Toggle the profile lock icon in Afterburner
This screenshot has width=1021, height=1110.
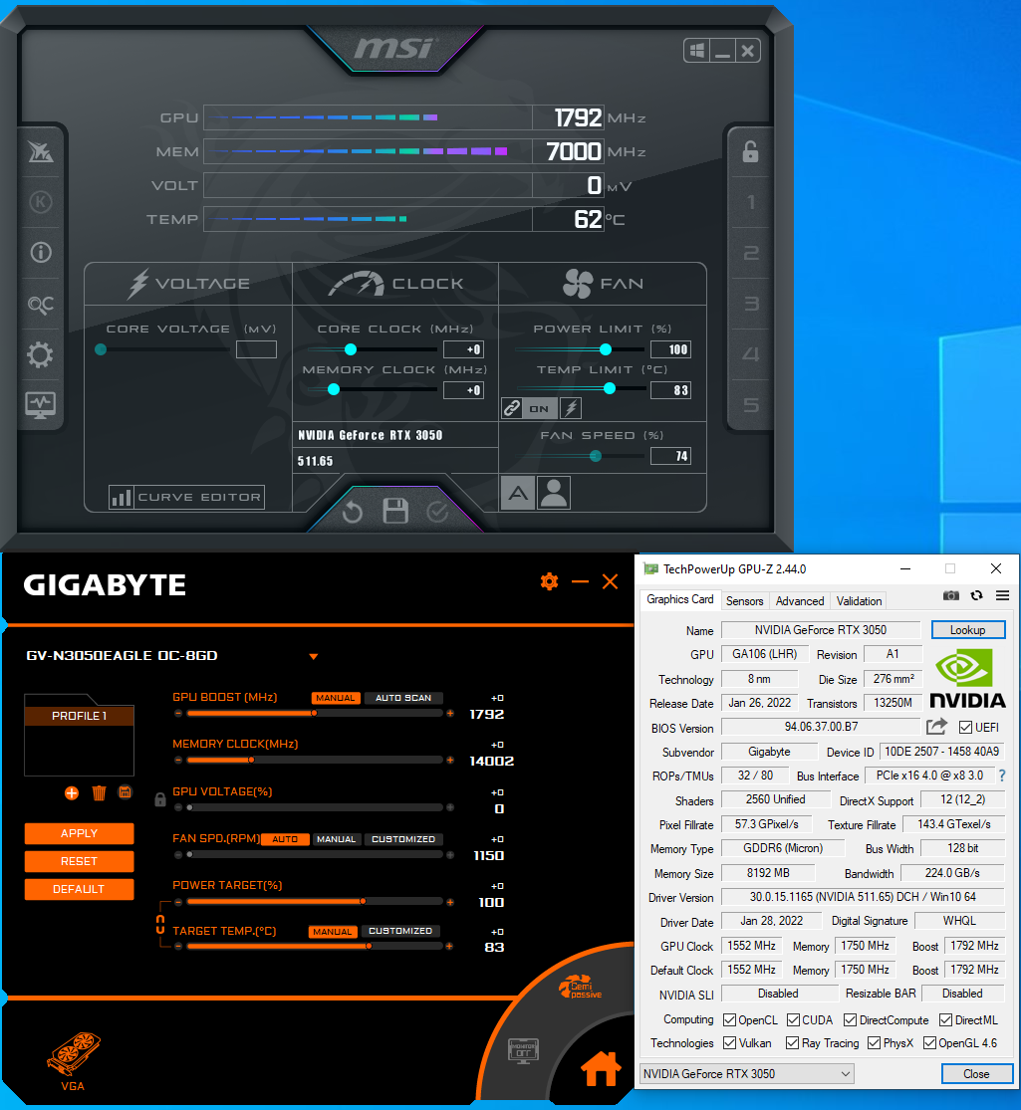click(750, 151)
